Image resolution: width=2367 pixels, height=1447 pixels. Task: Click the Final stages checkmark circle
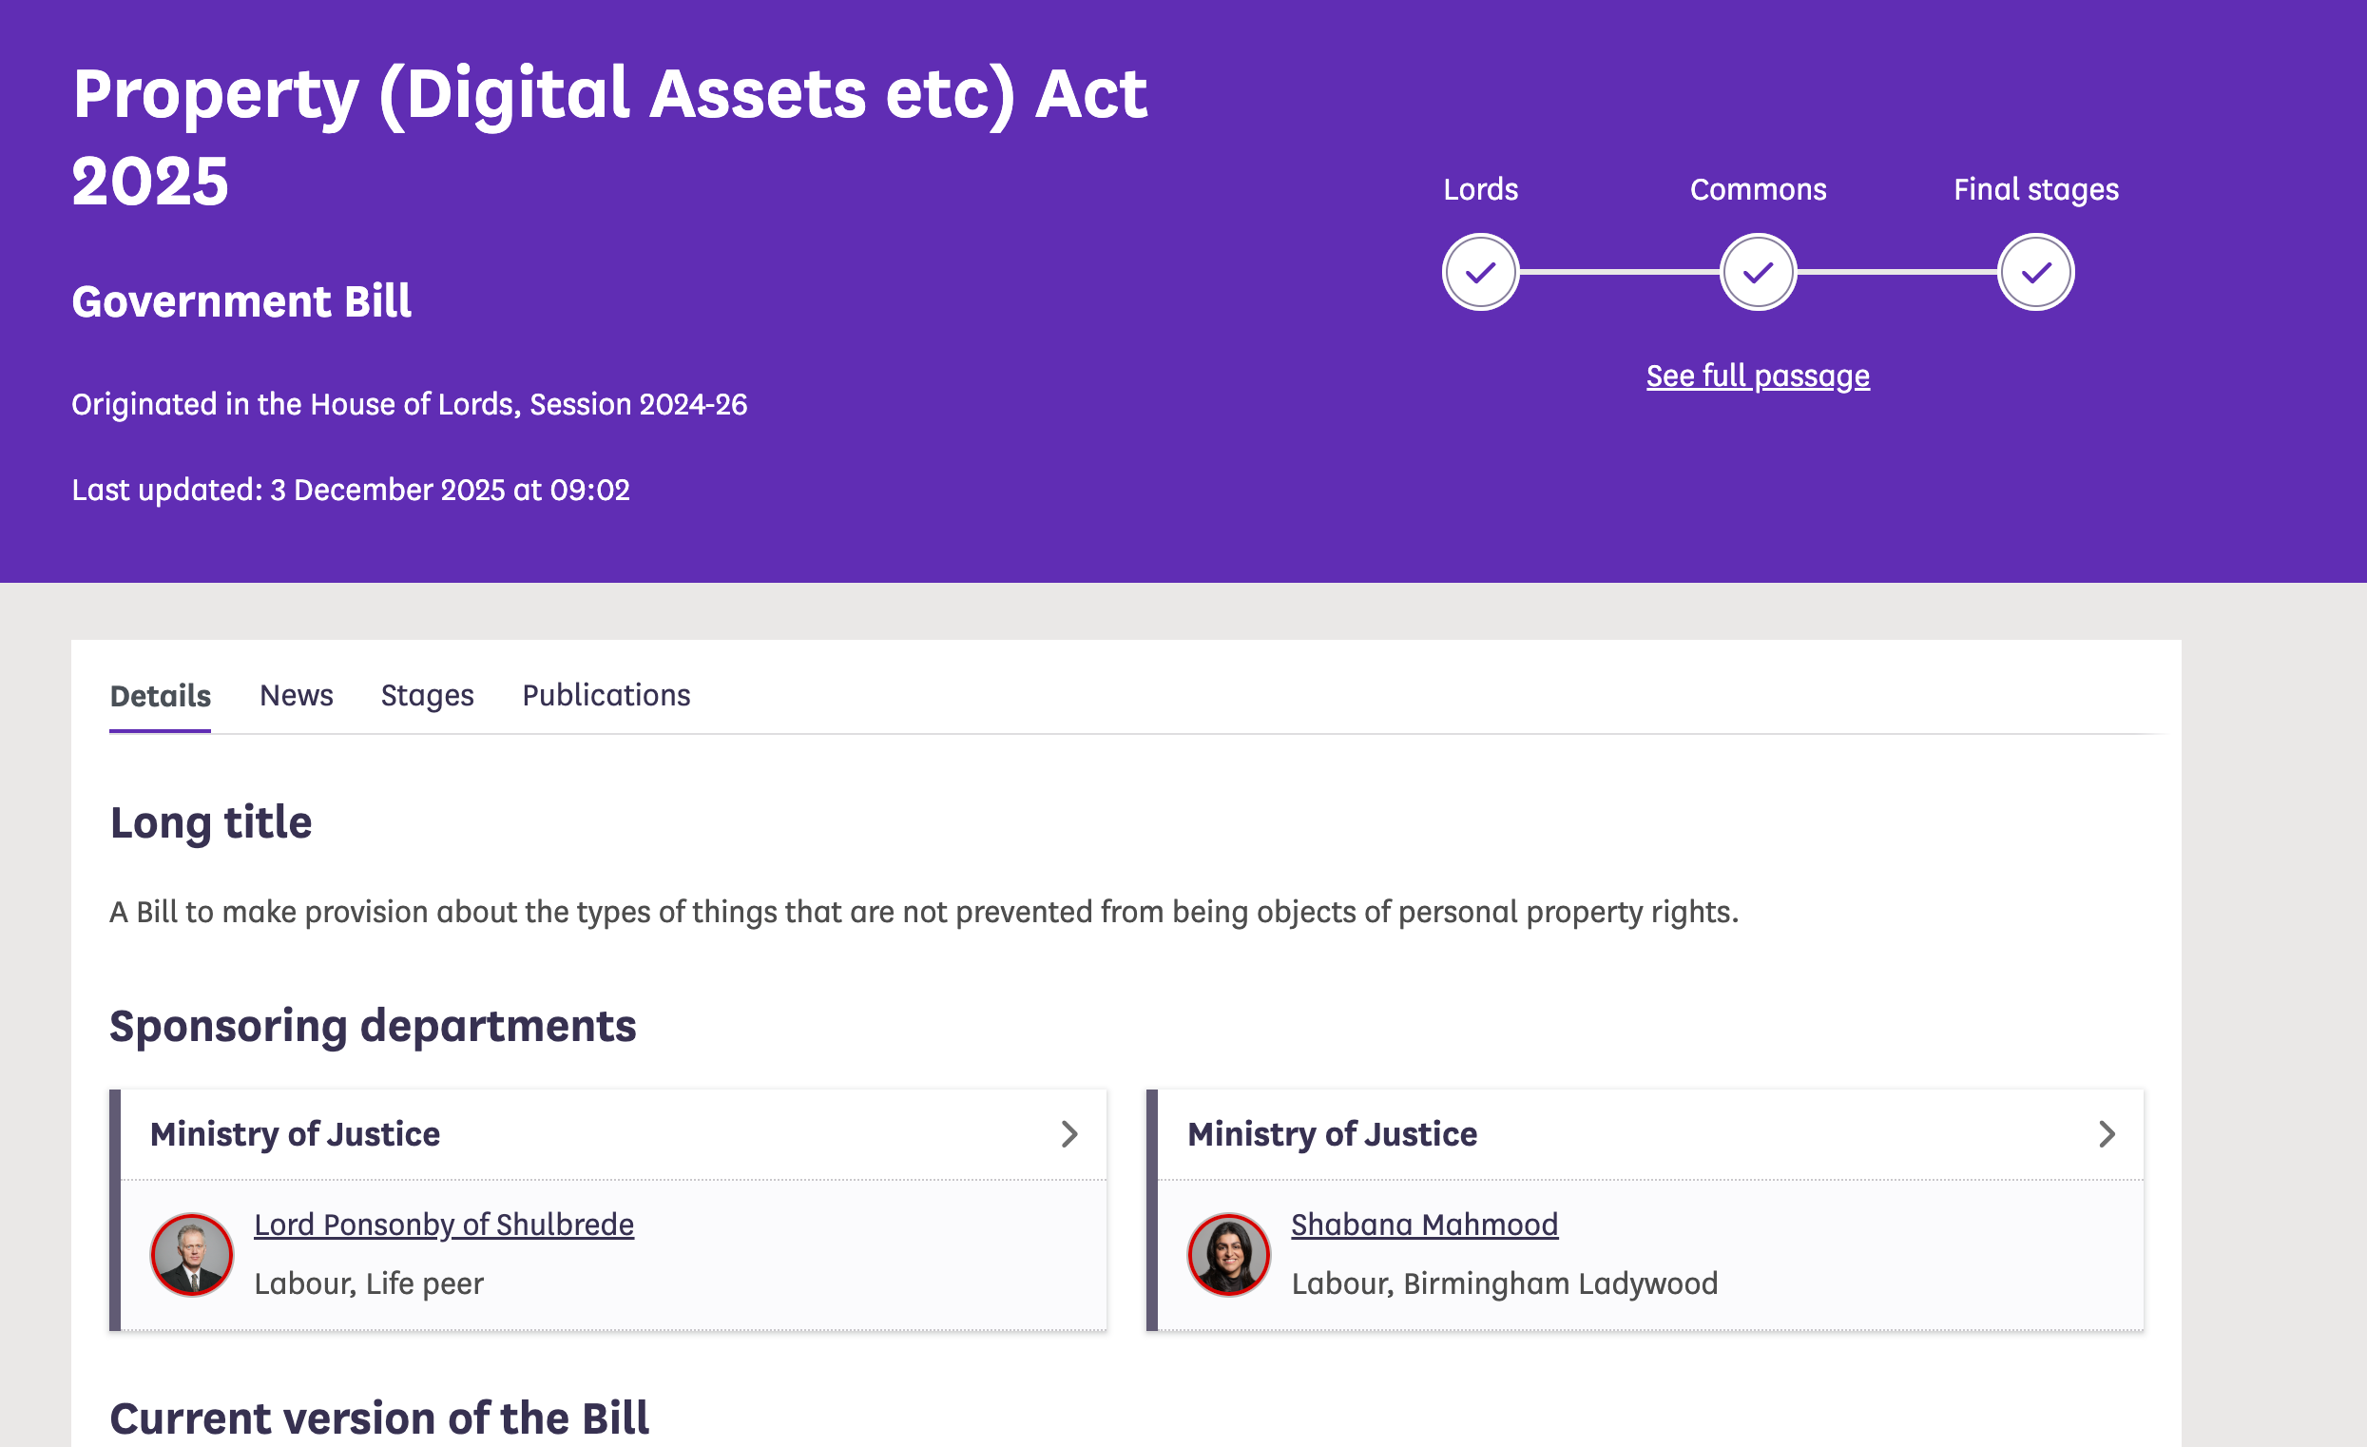coord(2034,272)
